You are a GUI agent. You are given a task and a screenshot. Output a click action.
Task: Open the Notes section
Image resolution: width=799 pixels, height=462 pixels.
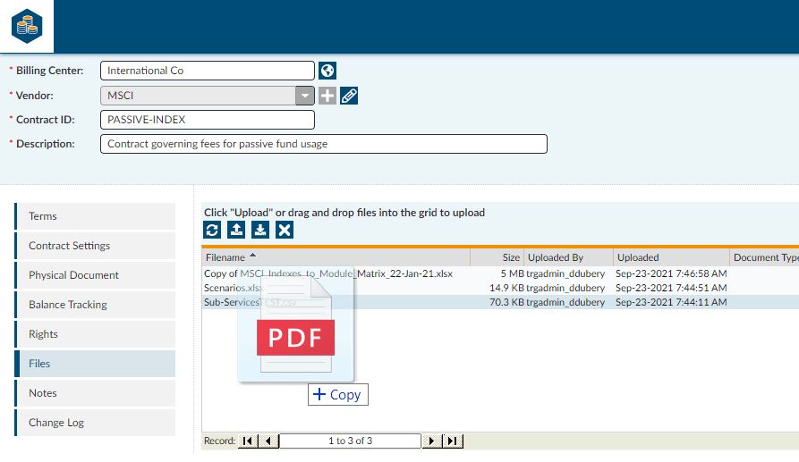pyautogui.click(x=95, y=393)
